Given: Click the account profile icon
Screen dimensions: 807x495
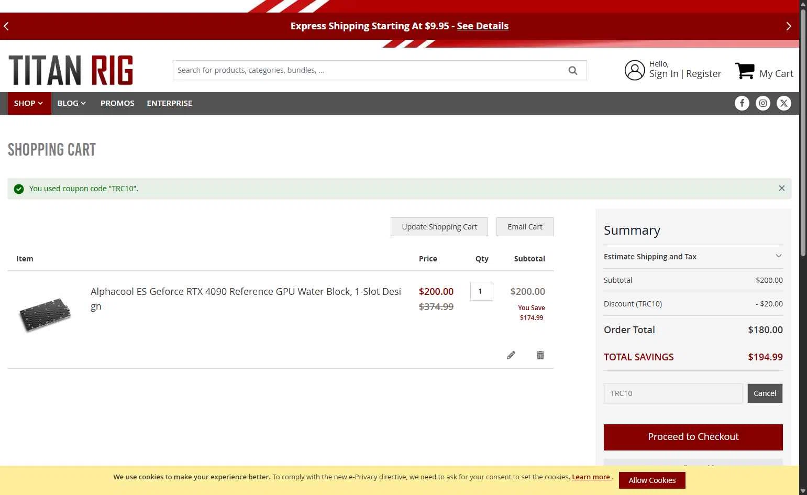Looking at the screenshot, I should pyautogui.click(x=634, y=70).
